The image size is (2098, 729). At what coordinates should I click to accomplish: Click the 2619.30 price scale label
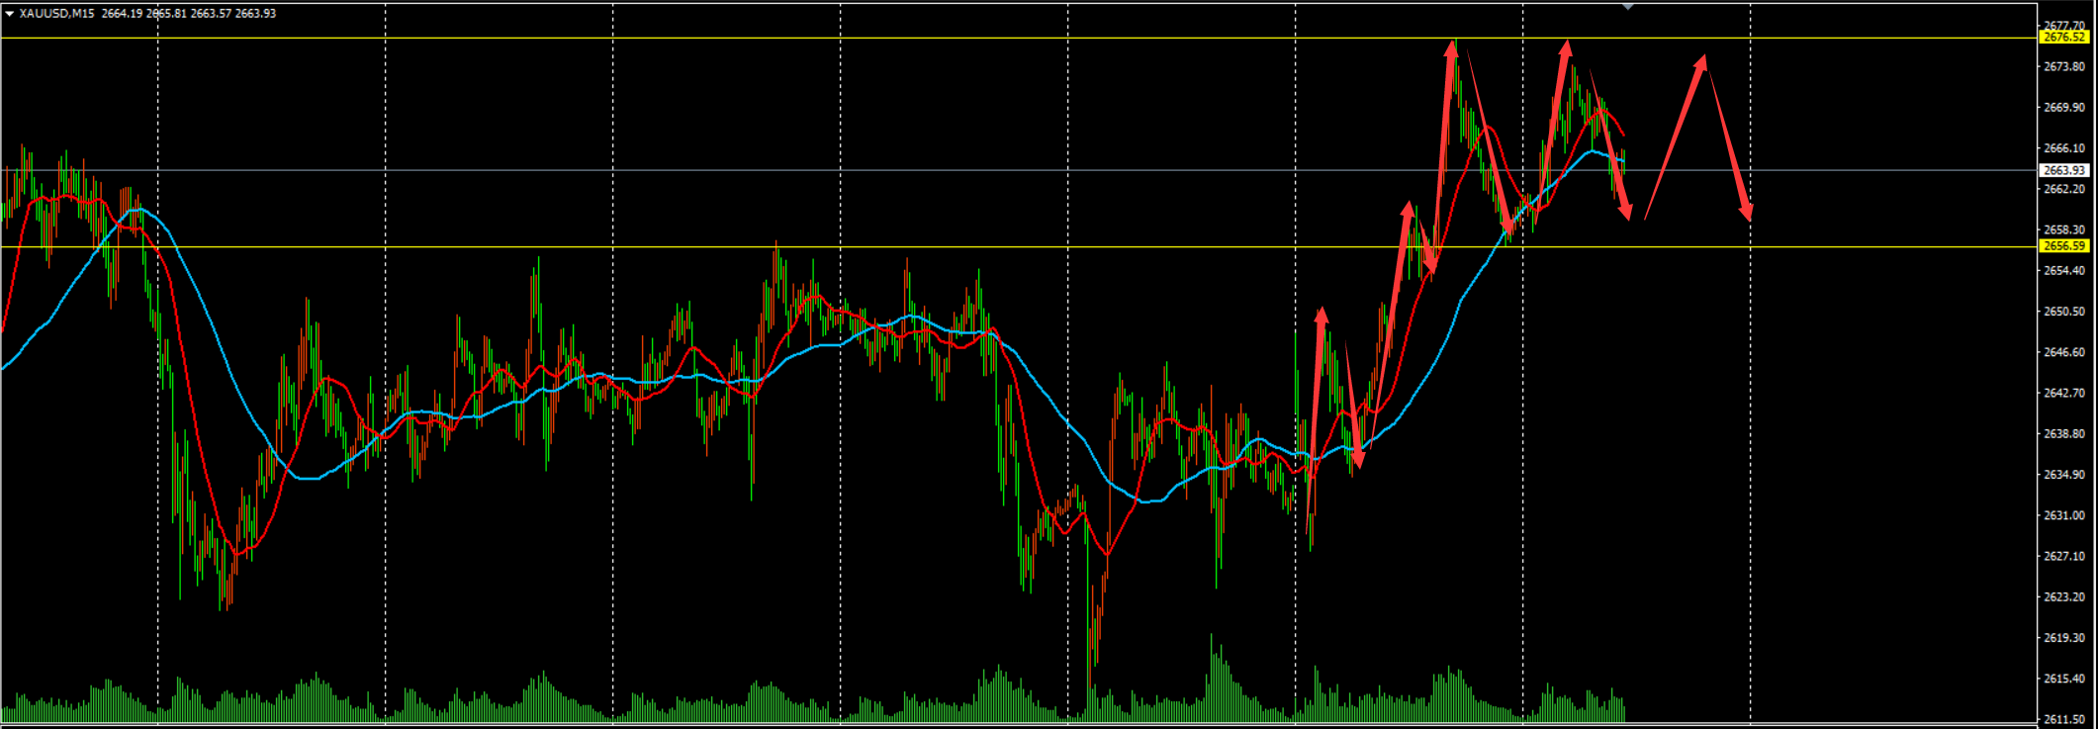pos(2064,638)
